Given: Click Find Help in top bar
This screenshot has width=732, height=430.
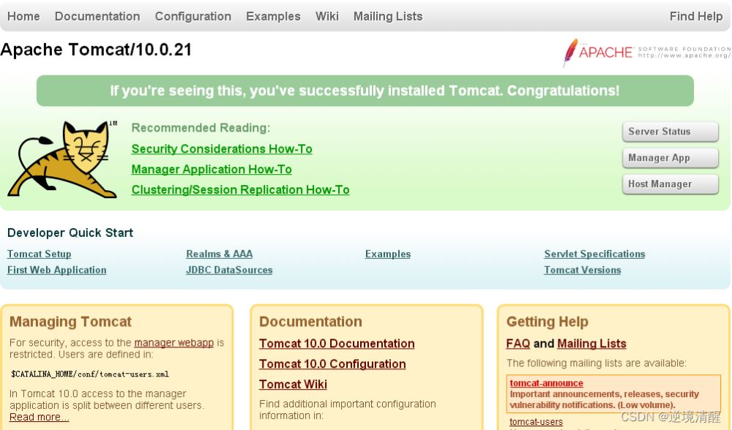Looking at the screenshot, I should pyautogui.click(x=696, y=16).
